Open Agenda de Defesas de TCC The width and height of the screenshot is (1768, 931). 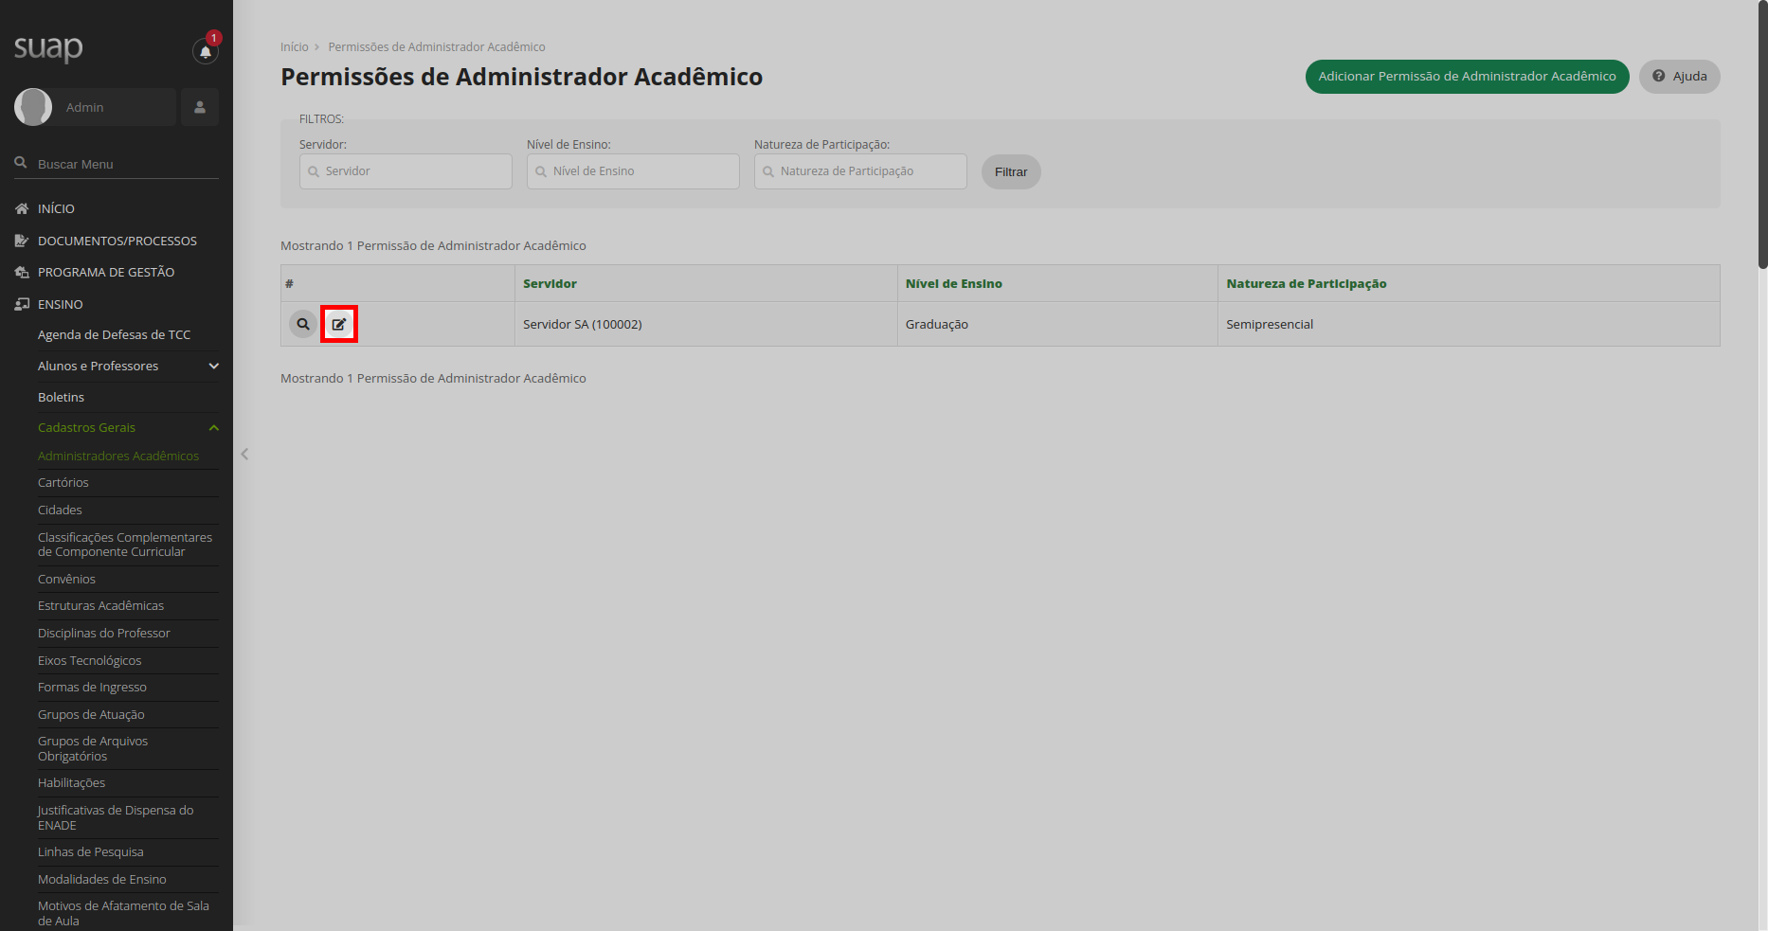pyautogui.click(x=114, y=334)
